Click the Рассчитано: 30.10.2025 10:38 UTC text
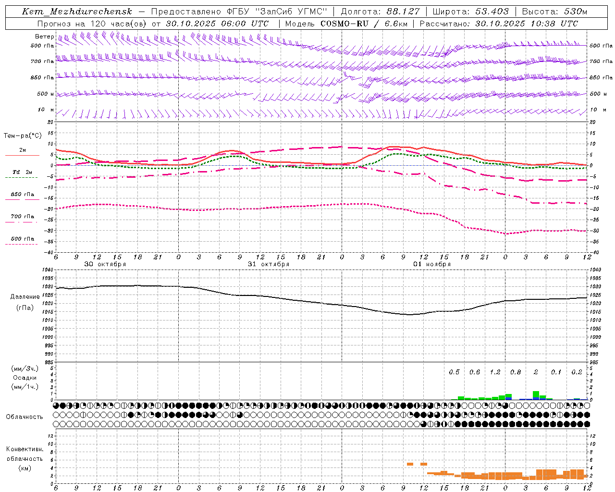This screenshot has height=492, width=615. [x=499, y=23]
